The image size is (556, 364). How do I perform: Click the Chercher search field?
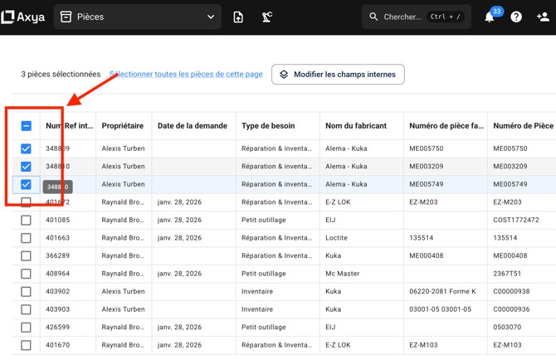(x=415, y=17)
